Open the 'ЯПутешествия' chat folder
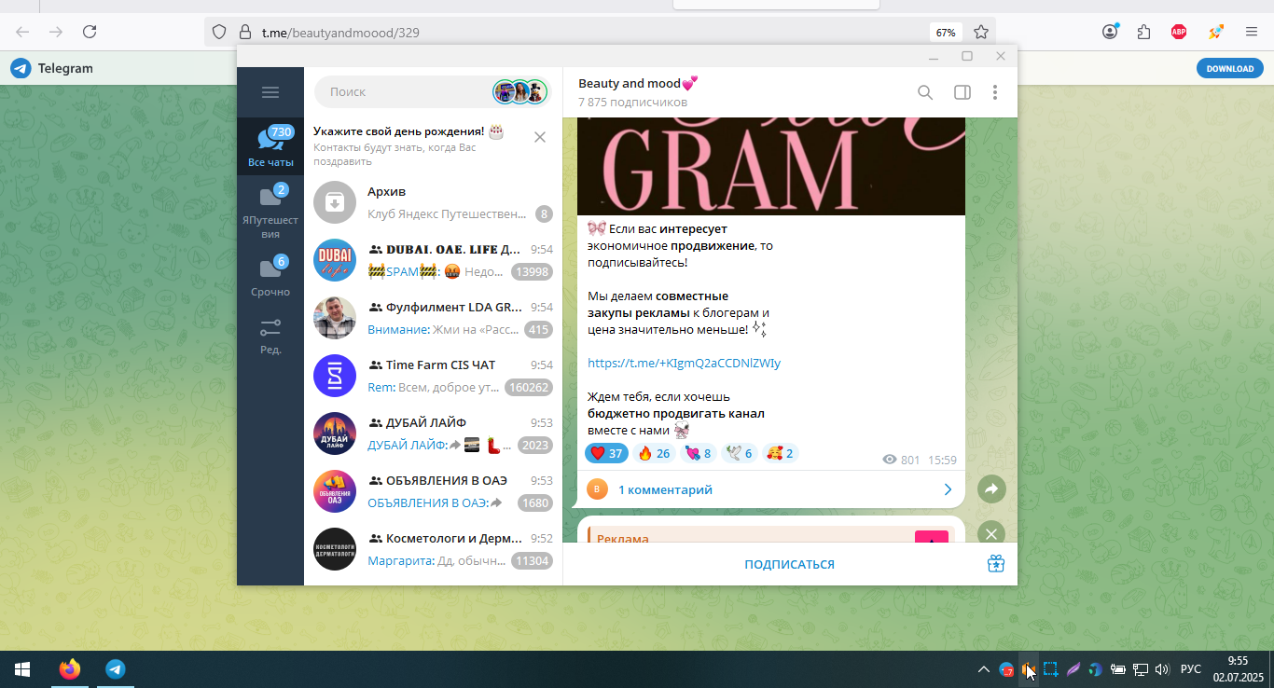 point(270,212)
